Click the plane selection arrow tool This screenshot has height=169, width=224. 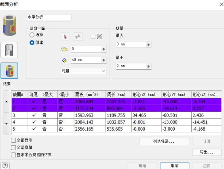(x=65, y=37)
